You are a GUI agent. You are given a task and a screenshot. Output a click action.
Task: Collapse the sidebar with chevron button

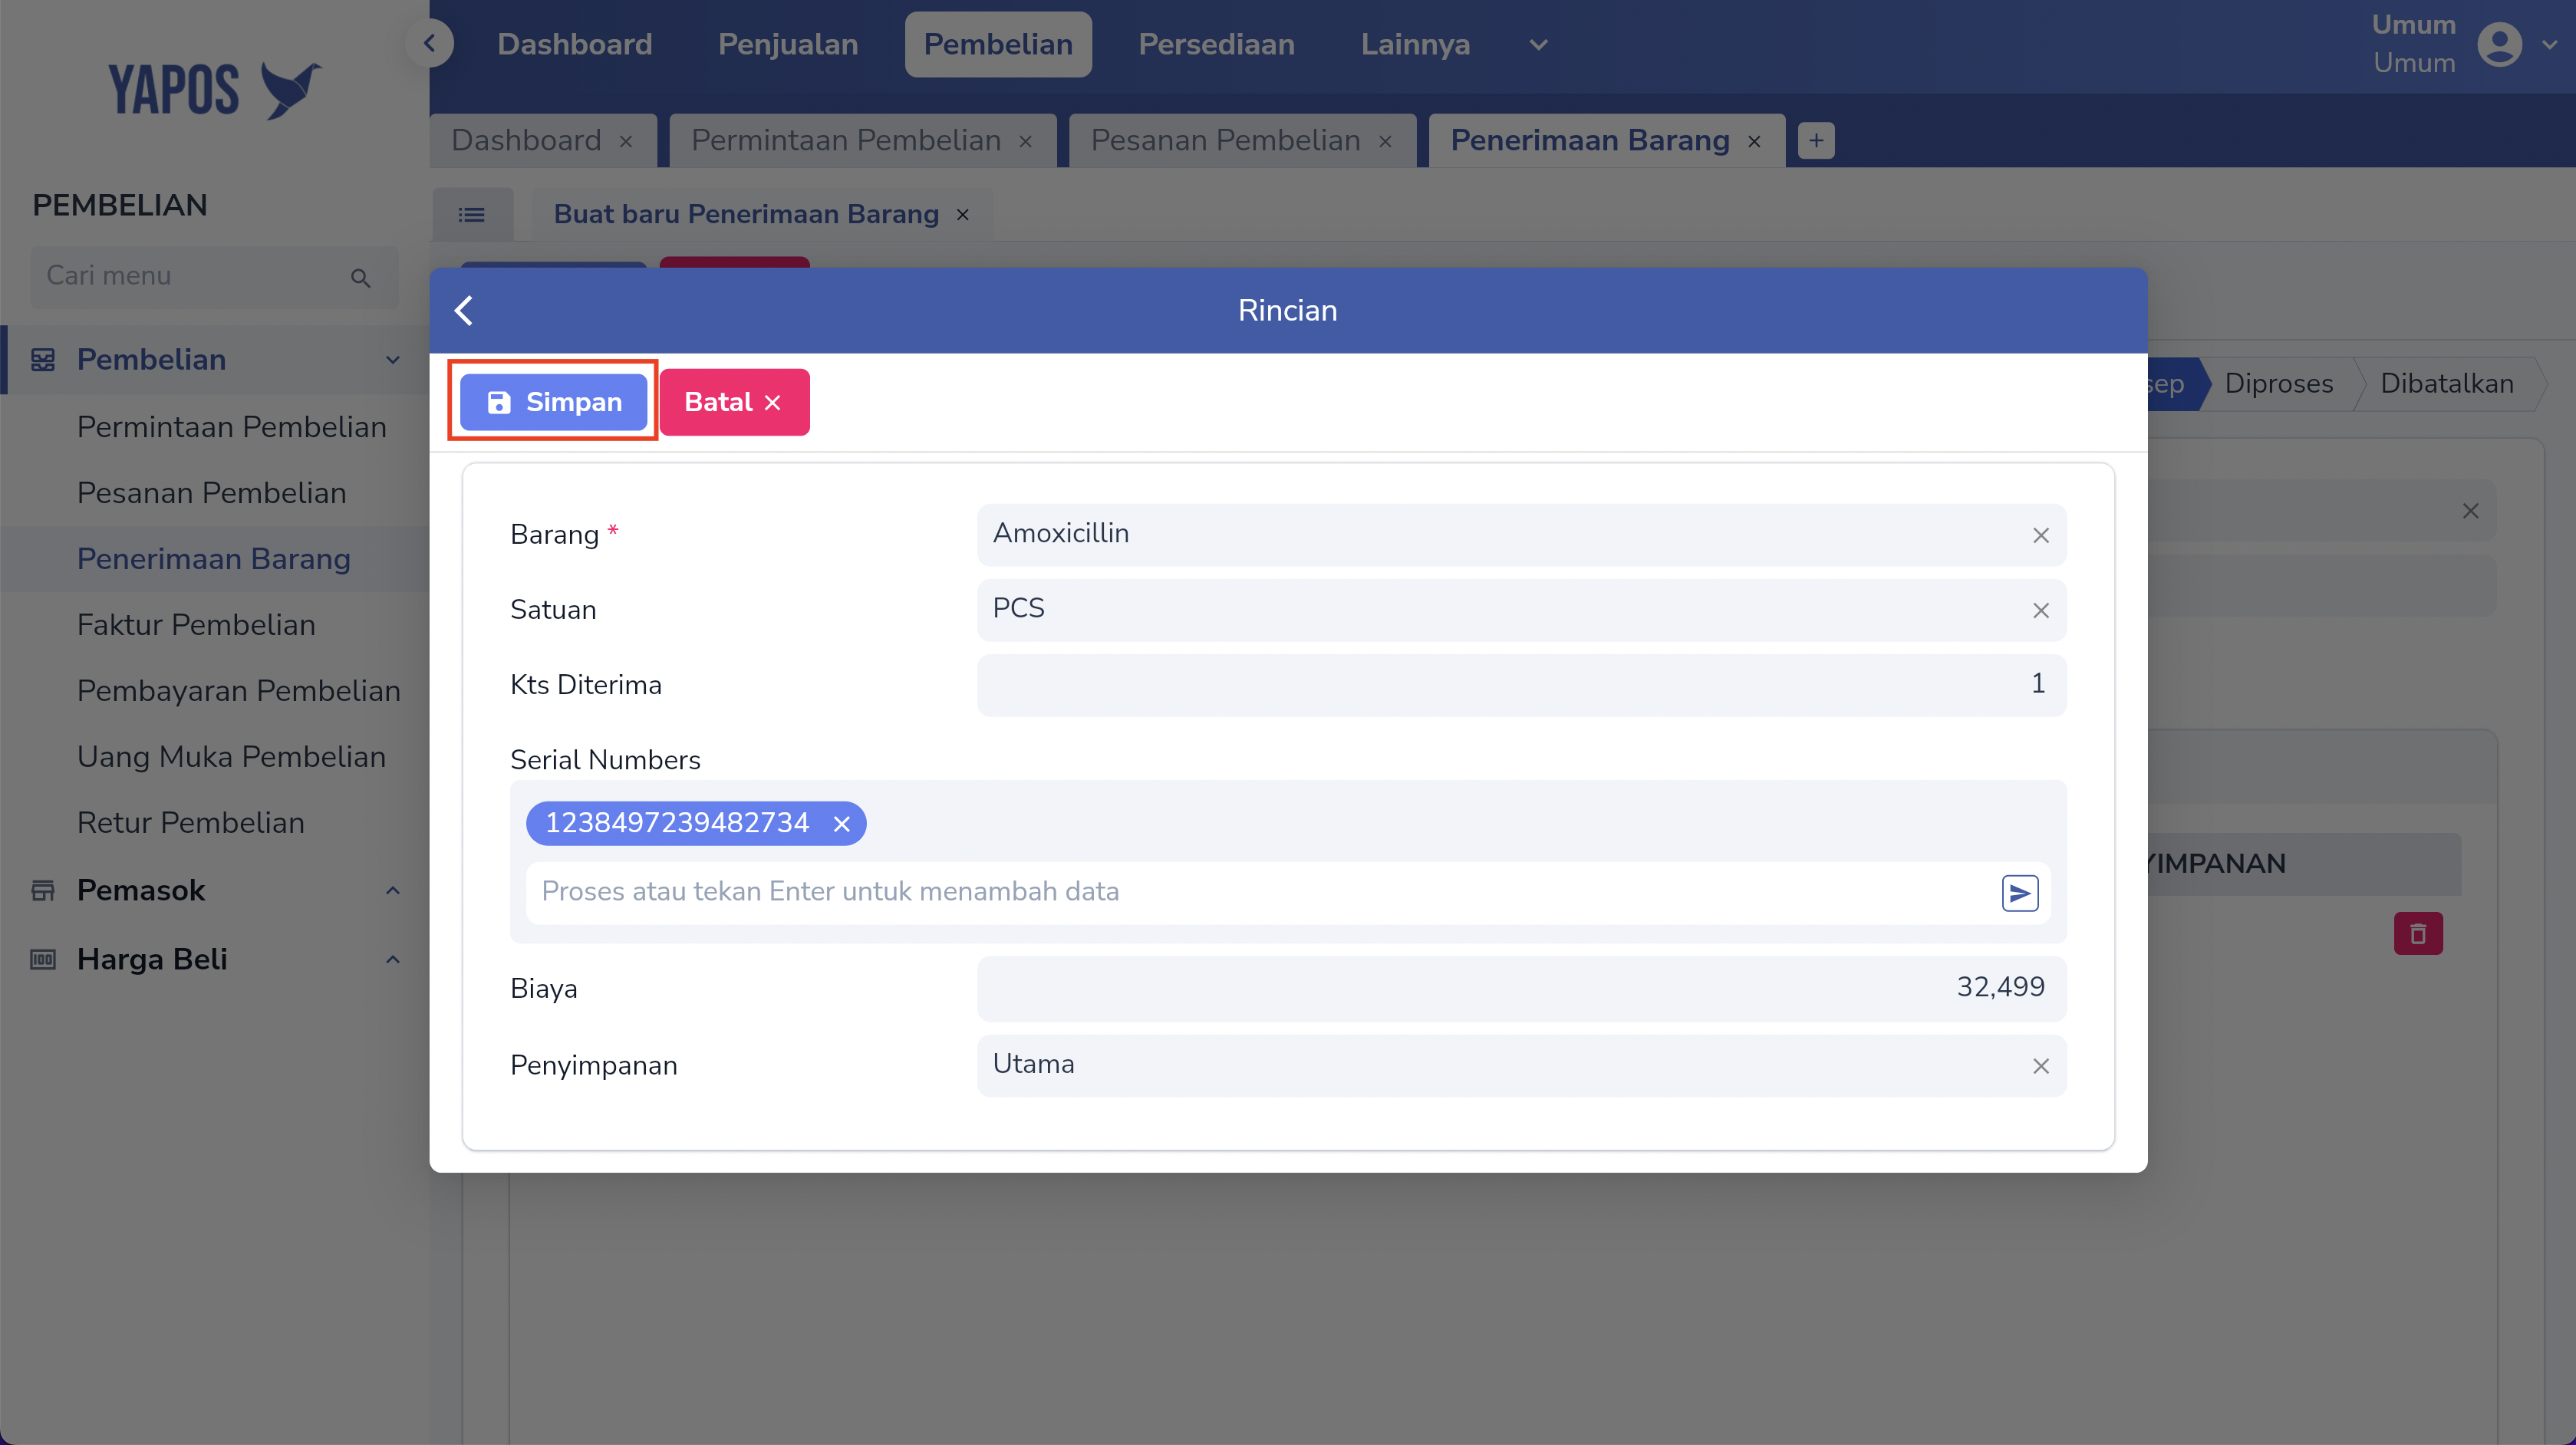(x=430, y=43)
